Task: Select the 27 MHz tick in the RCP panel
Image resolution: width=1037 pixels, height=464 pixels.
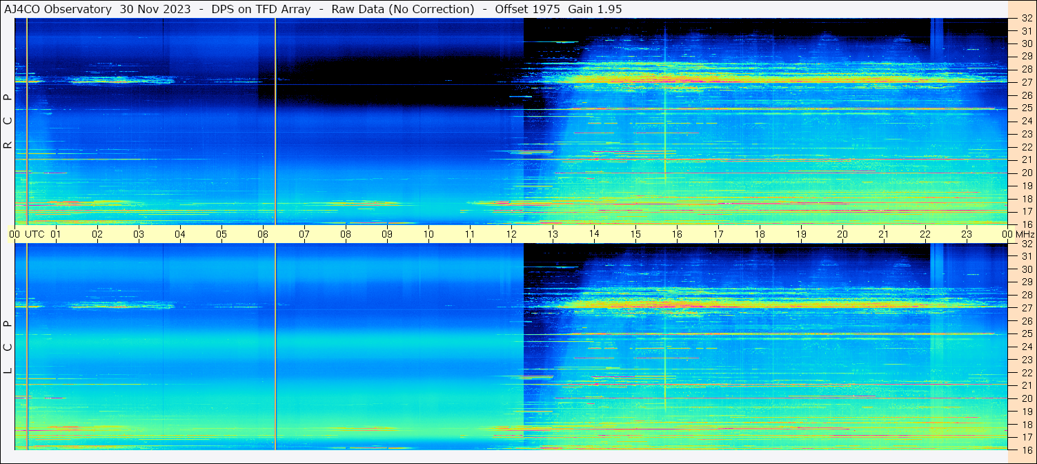Action: (x=1026, y=82)
